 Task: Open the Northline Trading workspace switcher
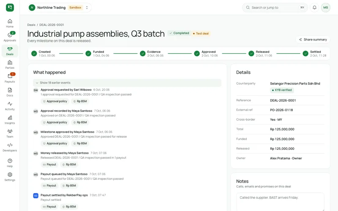[x=60, y=8]
